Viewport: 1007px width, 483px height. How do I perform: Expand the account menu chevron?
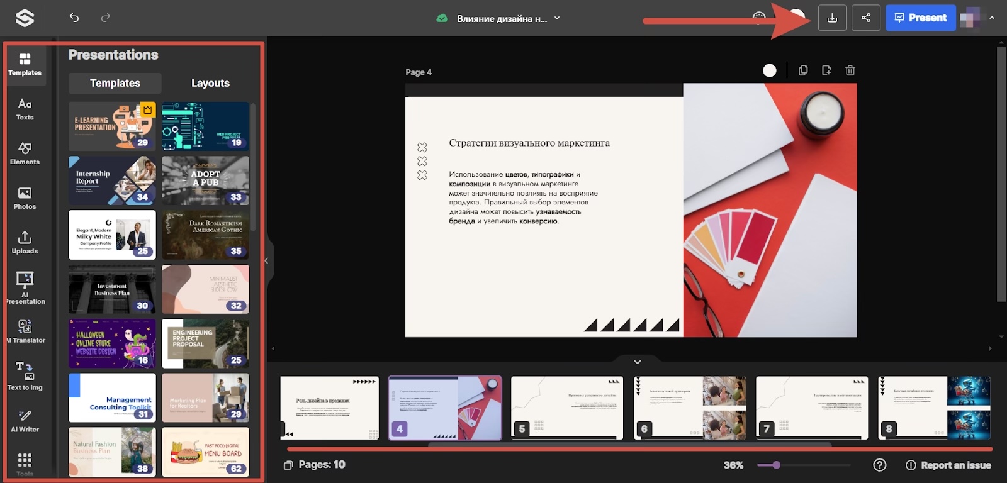tap(992, 18)
